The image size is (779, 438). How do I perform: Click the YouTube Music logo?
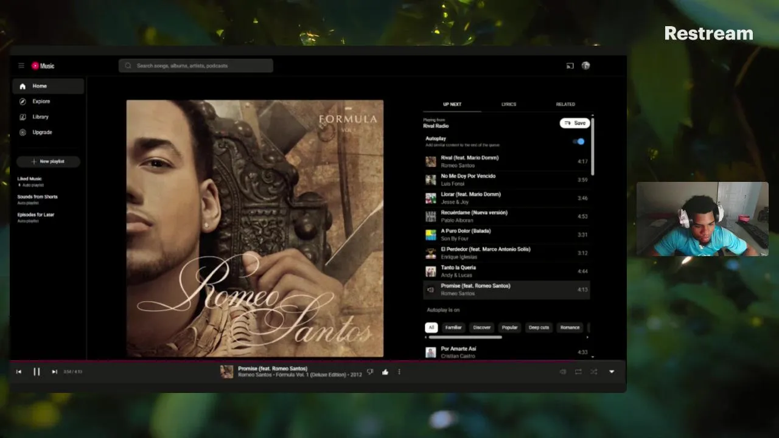click(x=43, y=66)
